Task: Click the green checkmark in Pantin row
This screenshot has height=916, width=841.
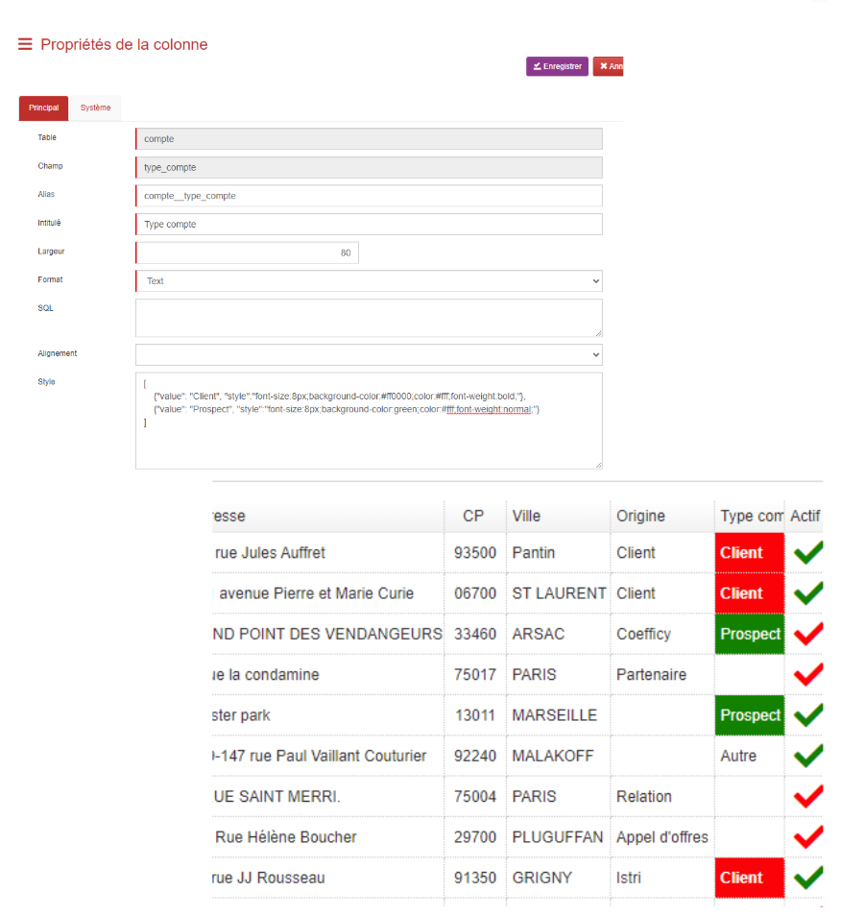Action: (807, 552)
